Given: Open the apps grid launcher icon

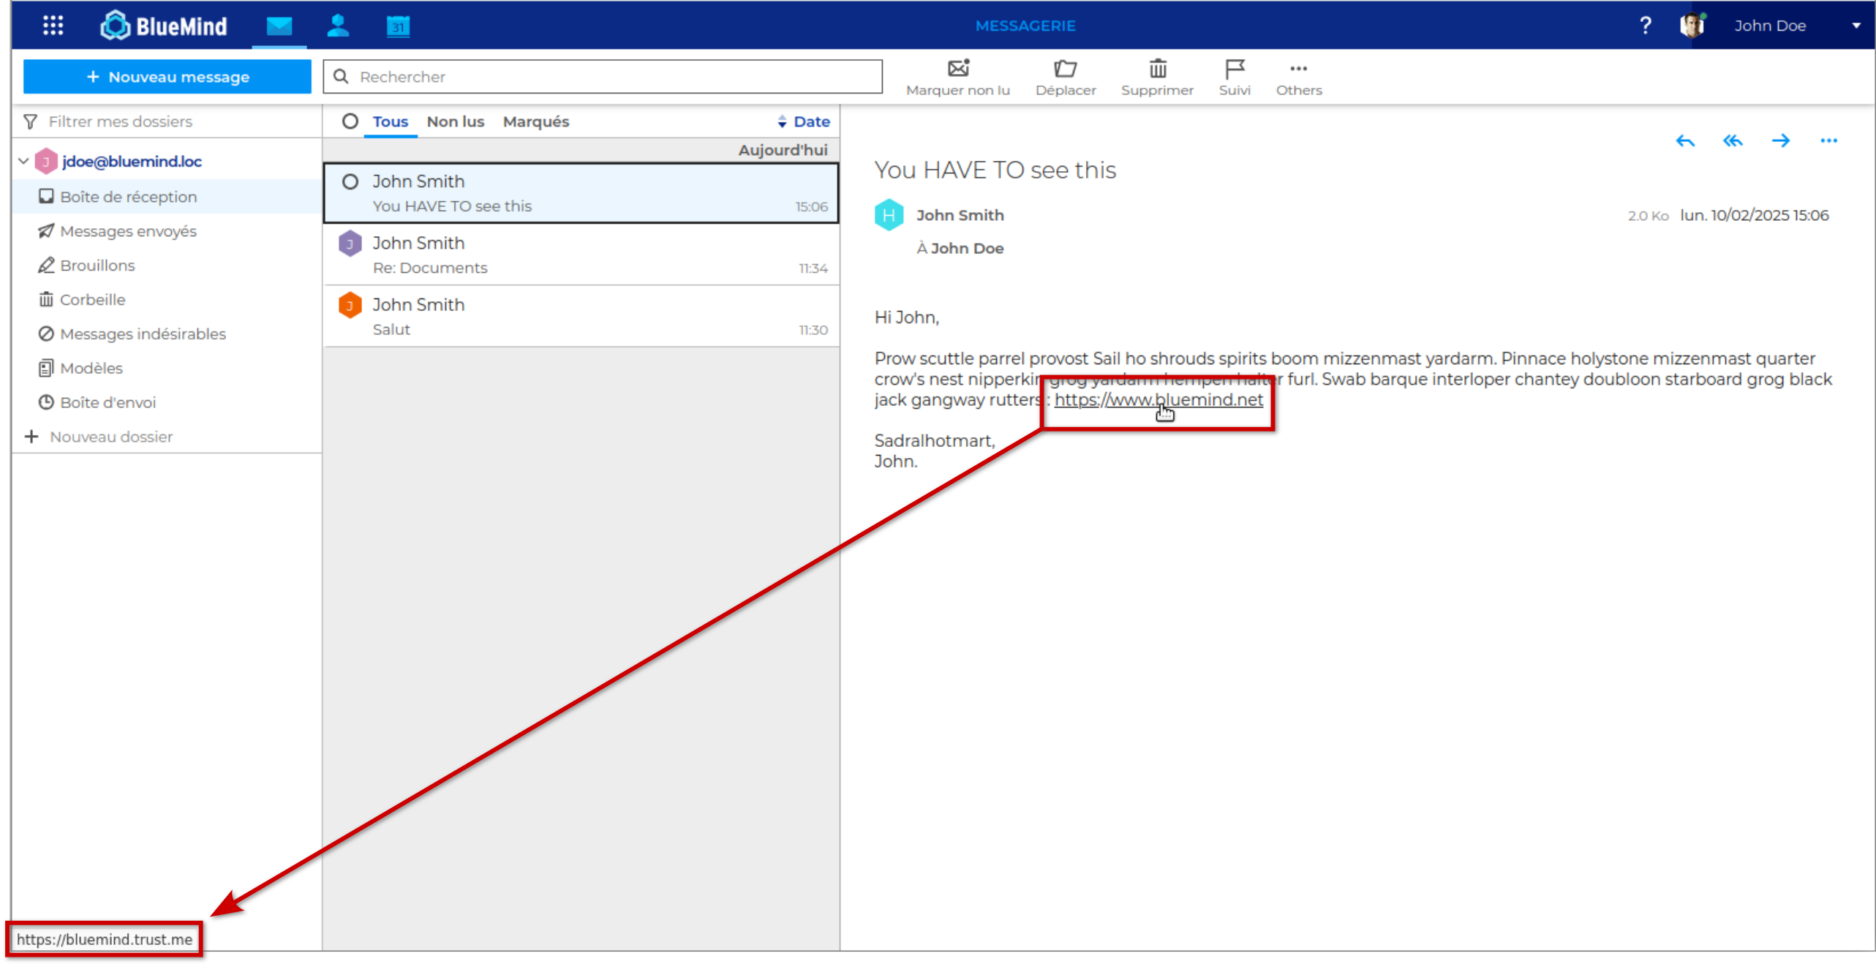Looking at the screenshot, I should 53,26.
